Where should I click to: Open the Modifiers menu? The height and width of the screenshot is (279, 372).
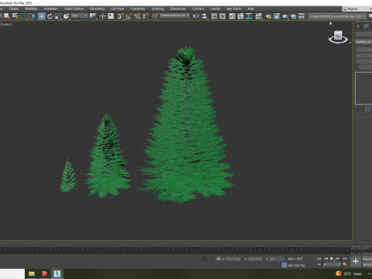click(31, 9)
